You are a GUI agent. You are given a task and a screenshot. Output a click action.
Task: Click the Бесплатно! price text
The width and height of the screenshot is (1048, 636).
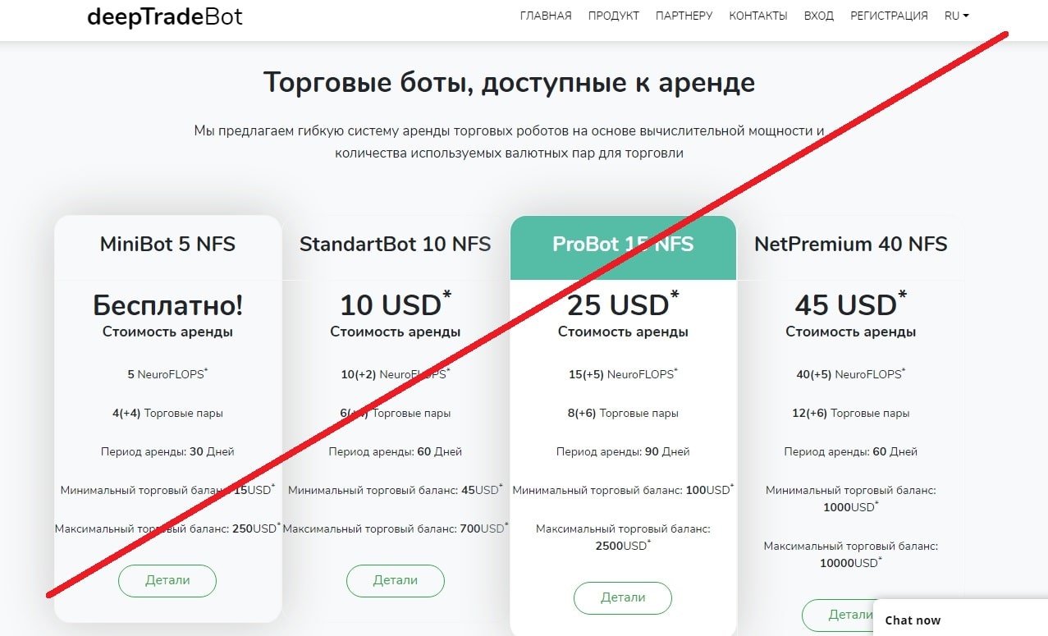[x=167, y=305]
